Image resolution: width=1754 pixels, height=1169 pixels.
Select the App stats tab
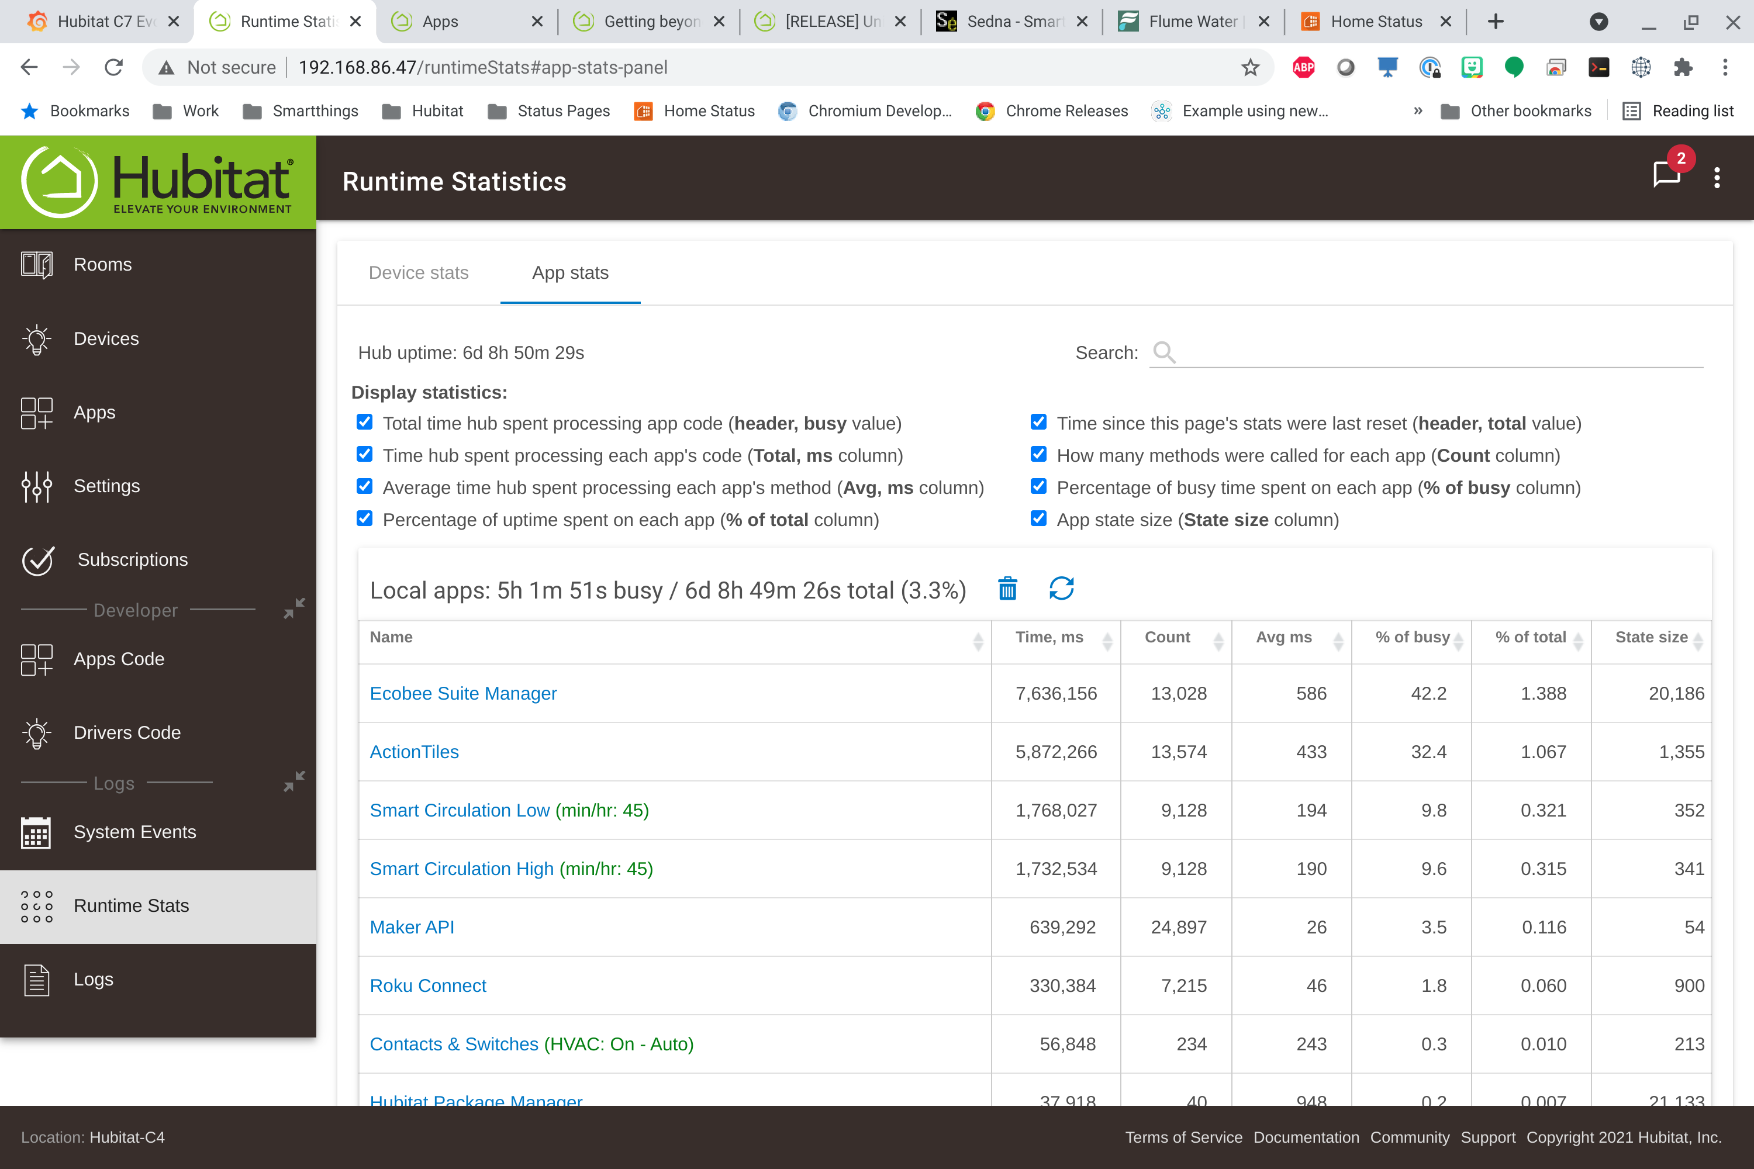pos(571,273)
